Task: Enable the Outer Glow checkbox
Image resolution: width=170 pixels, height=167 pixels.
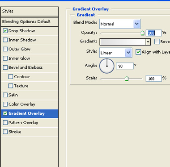Action: pos(5,49)
